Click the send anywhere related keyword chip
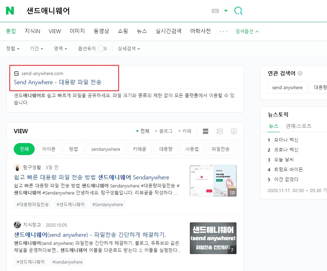The image size is (327, 271). (287, 87)
